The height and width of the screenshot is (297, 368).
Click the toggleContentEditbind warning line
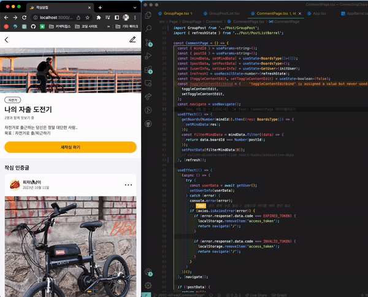[270, 84]
